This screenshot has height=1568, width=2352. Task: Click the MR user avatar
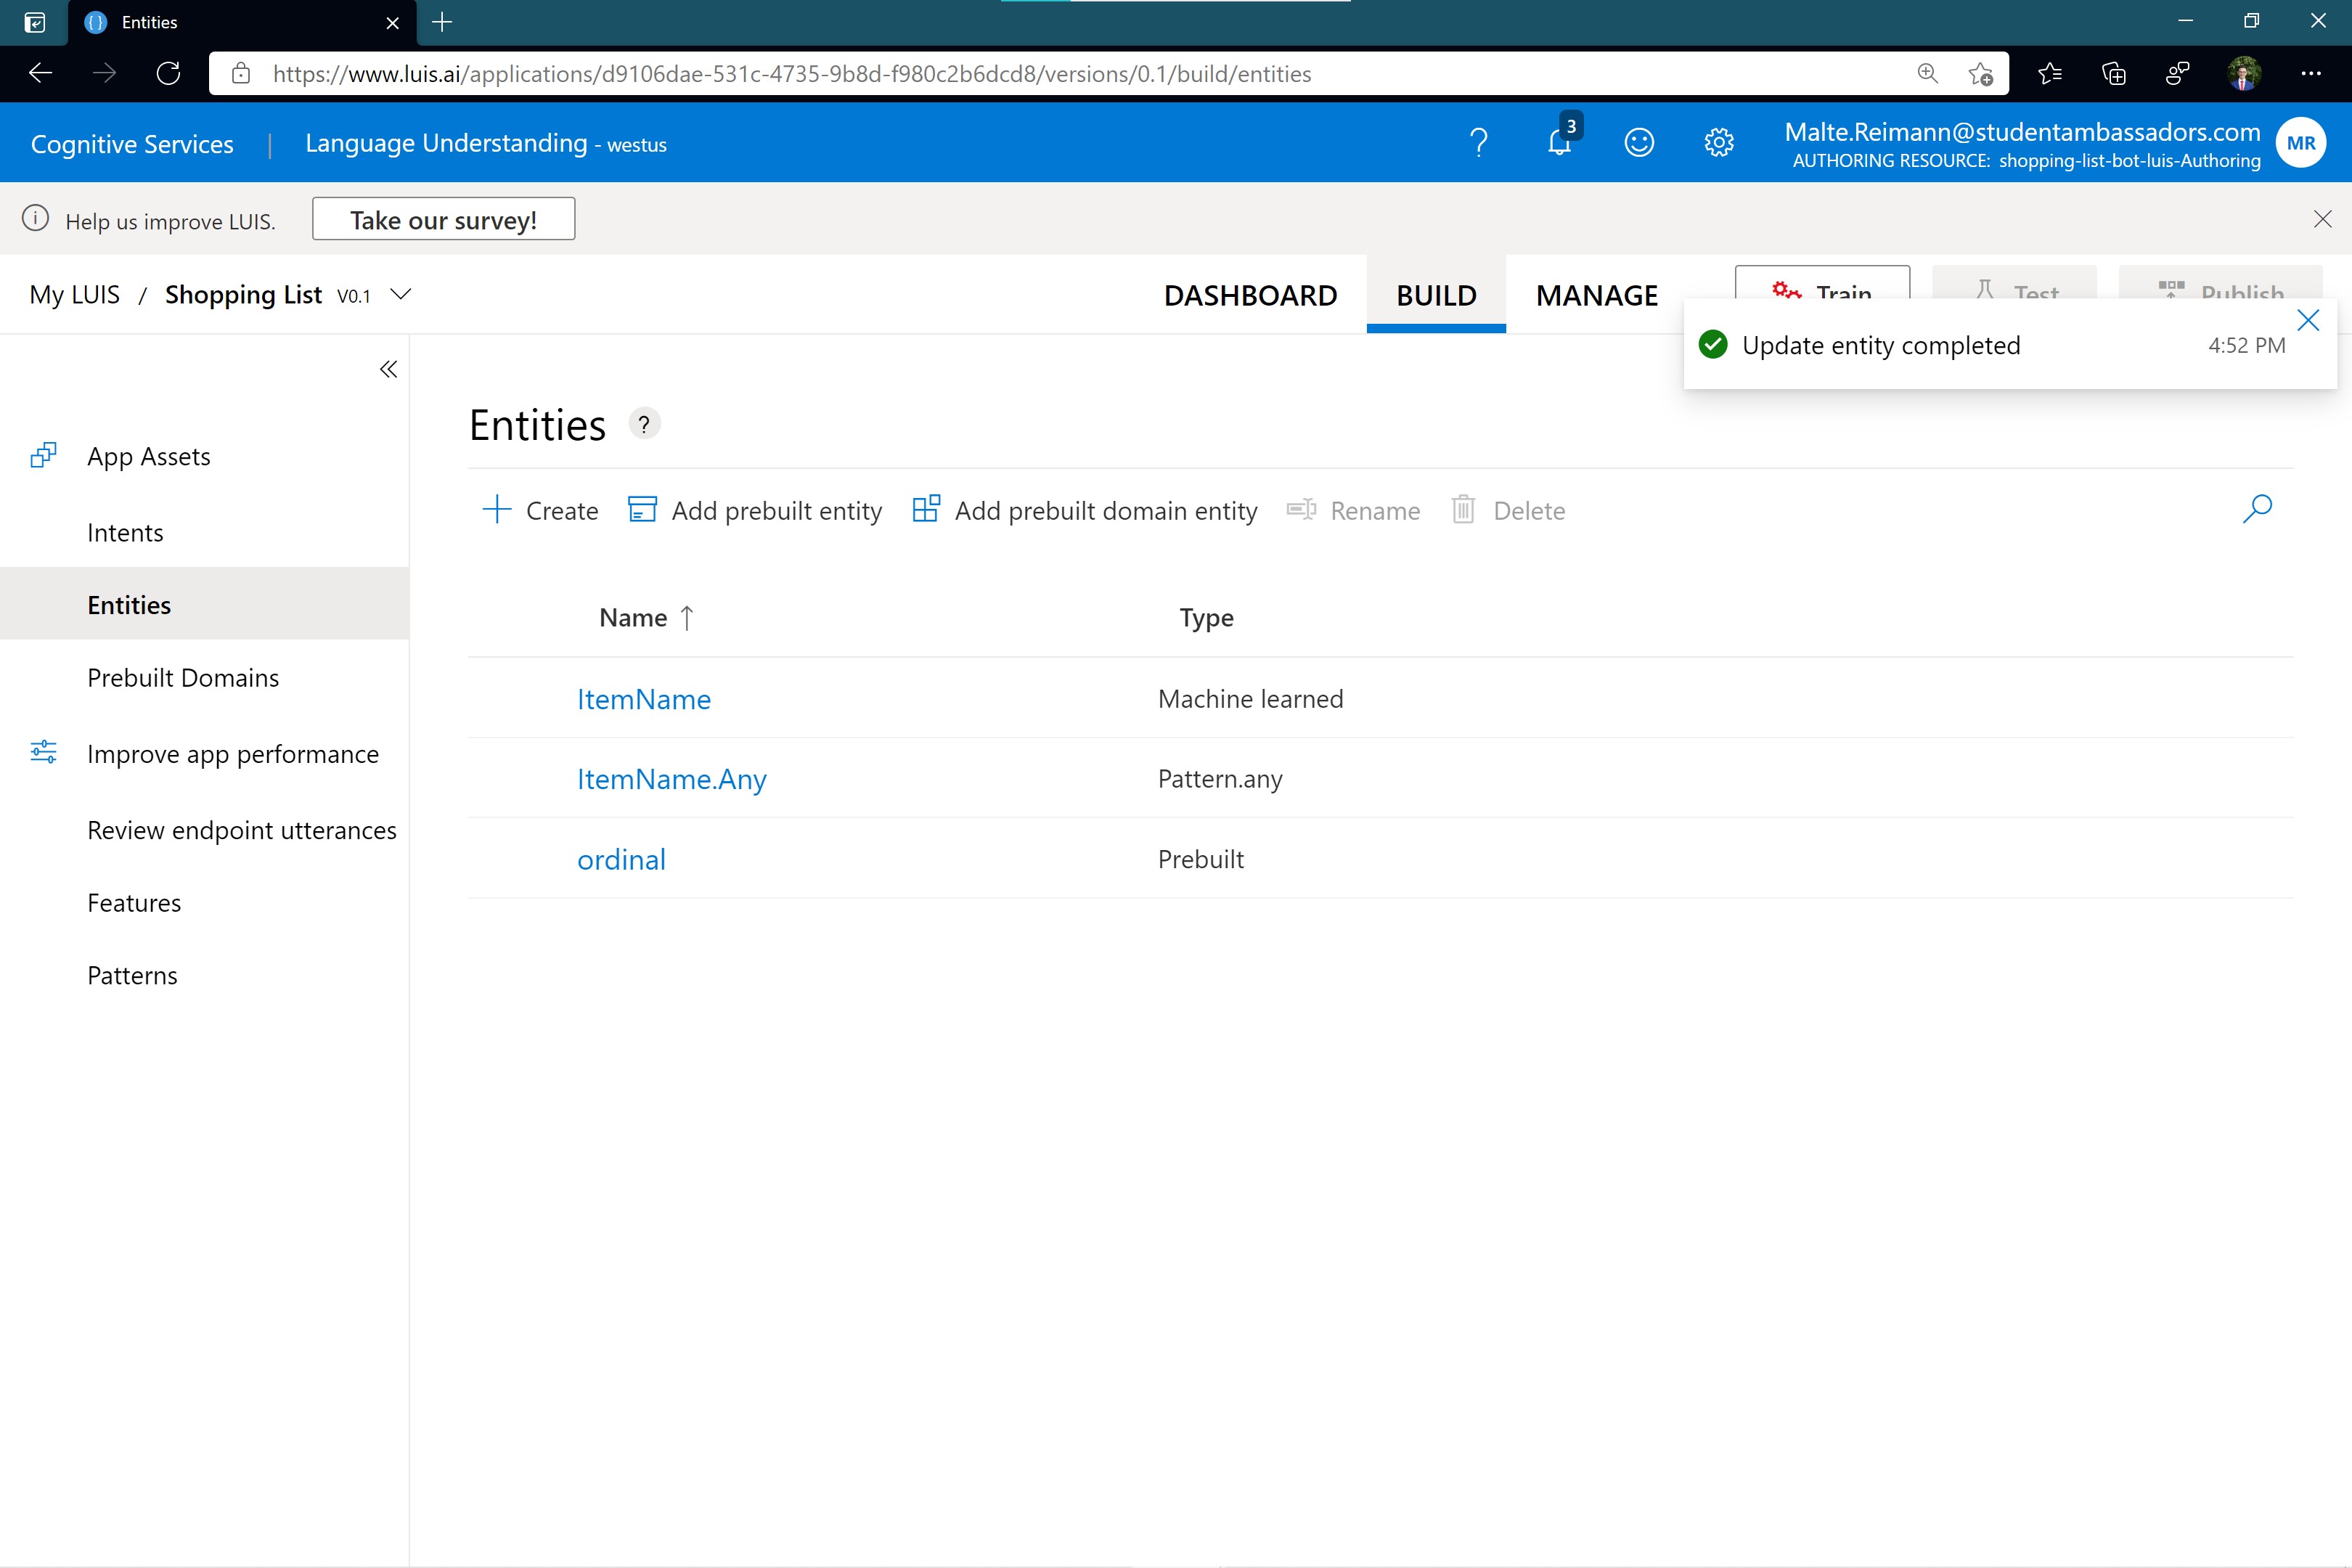coord(2300,143)
